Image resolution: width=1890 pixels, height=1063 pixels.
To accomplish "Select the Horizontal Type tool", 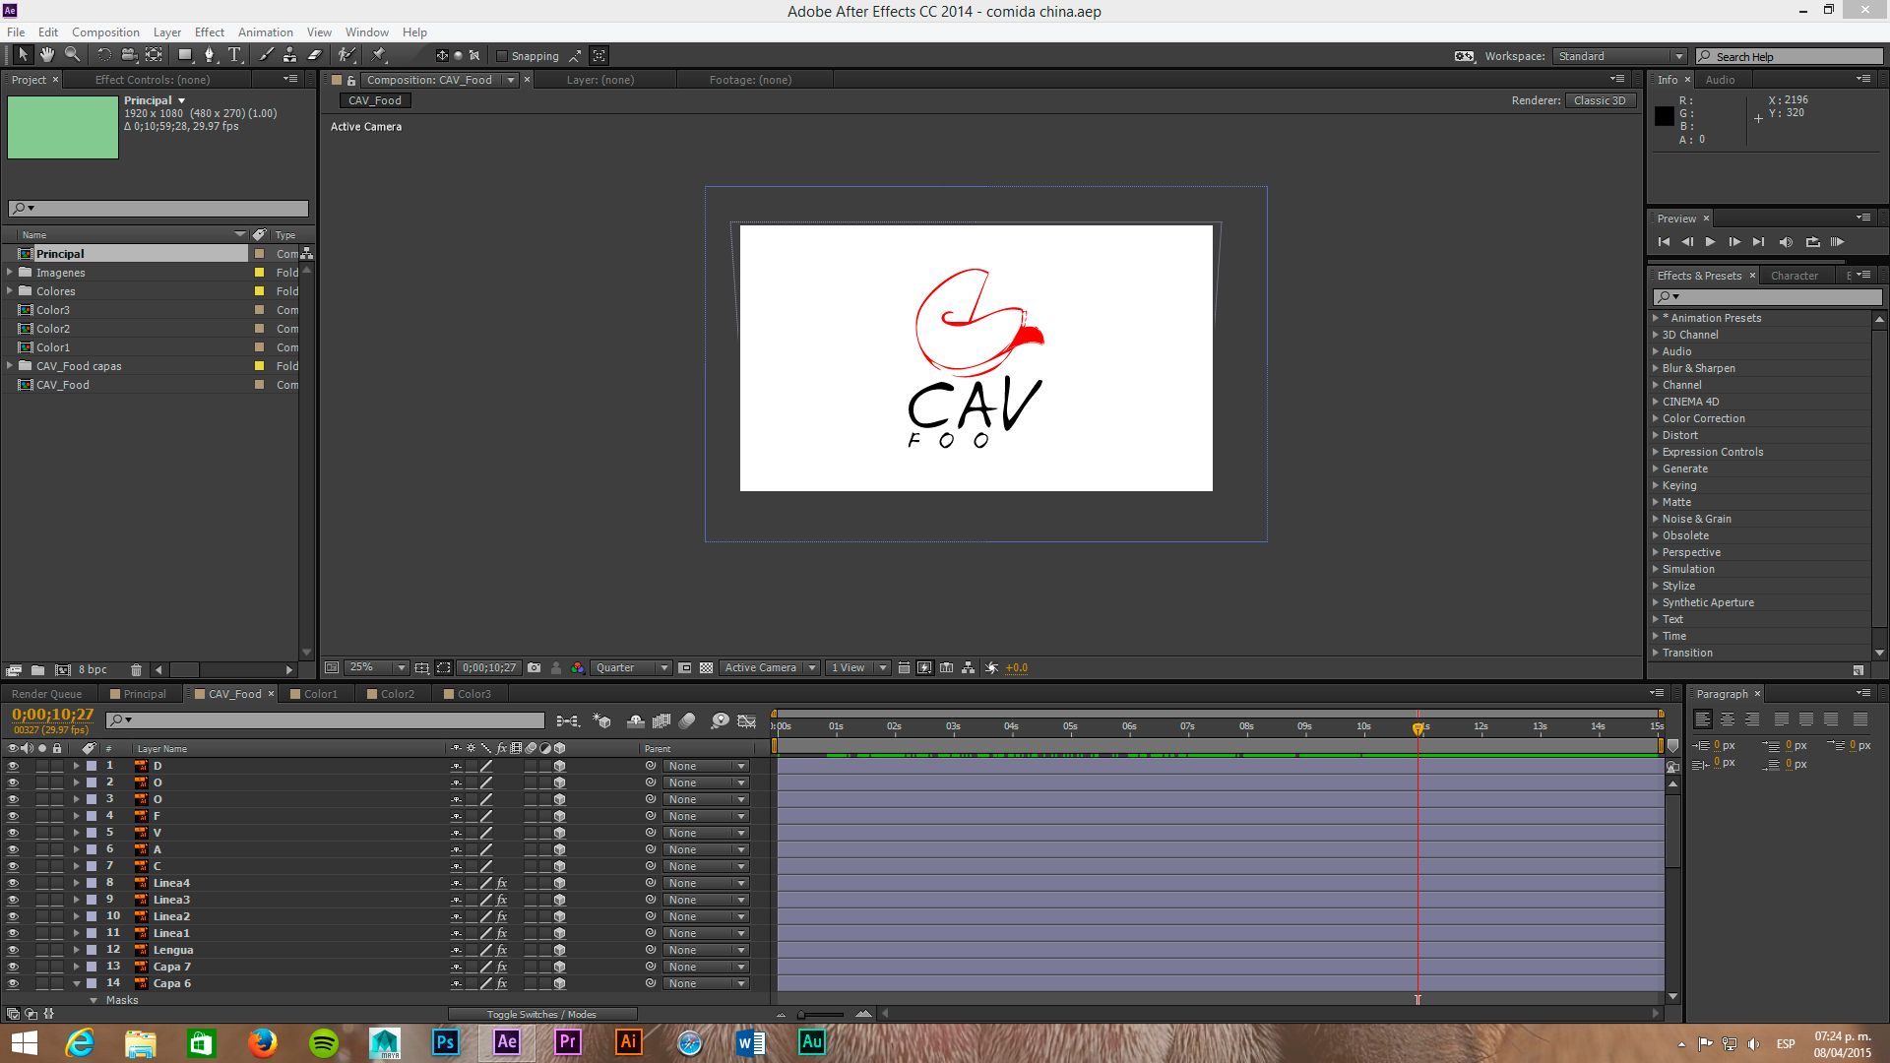I will (234, 55).
